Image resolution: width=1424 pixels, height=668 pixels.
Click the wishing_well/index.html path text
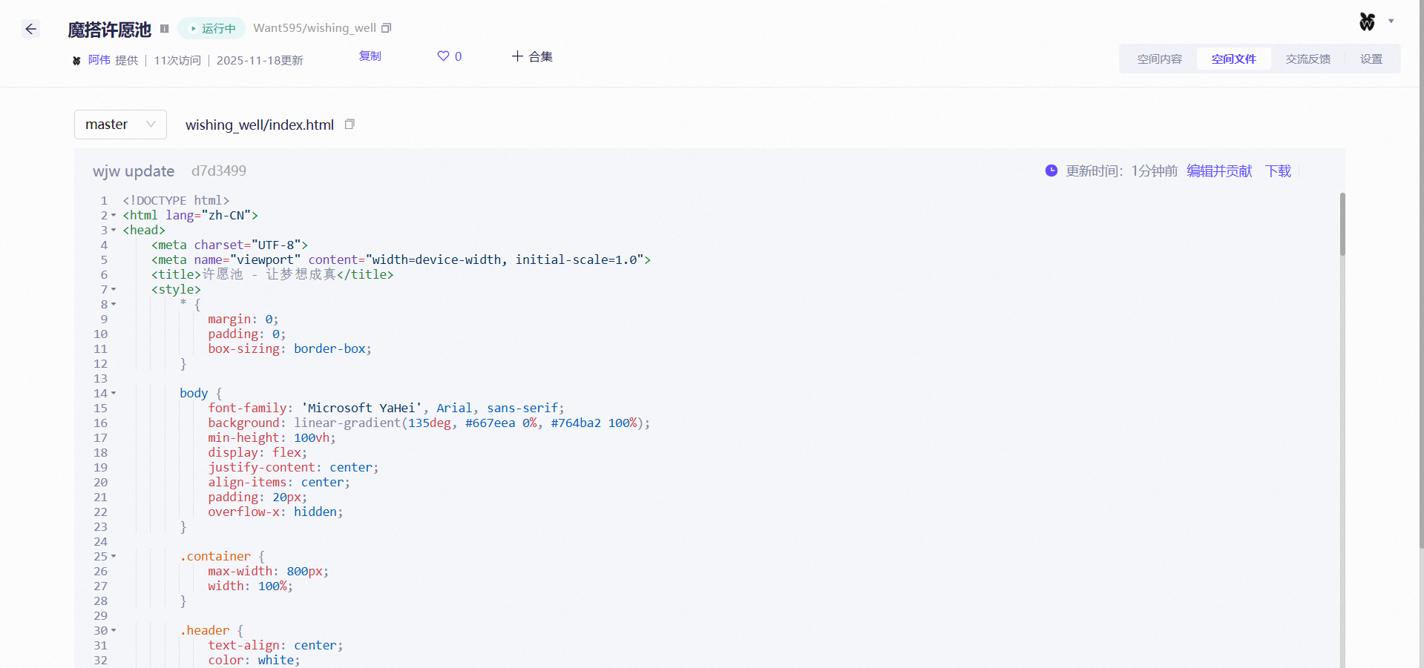(260, 125)
